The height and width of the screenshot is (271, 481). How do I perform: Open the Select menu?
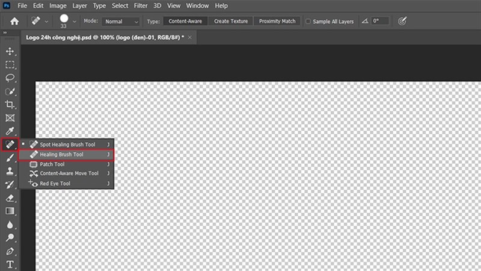click(x=120, y=5)
